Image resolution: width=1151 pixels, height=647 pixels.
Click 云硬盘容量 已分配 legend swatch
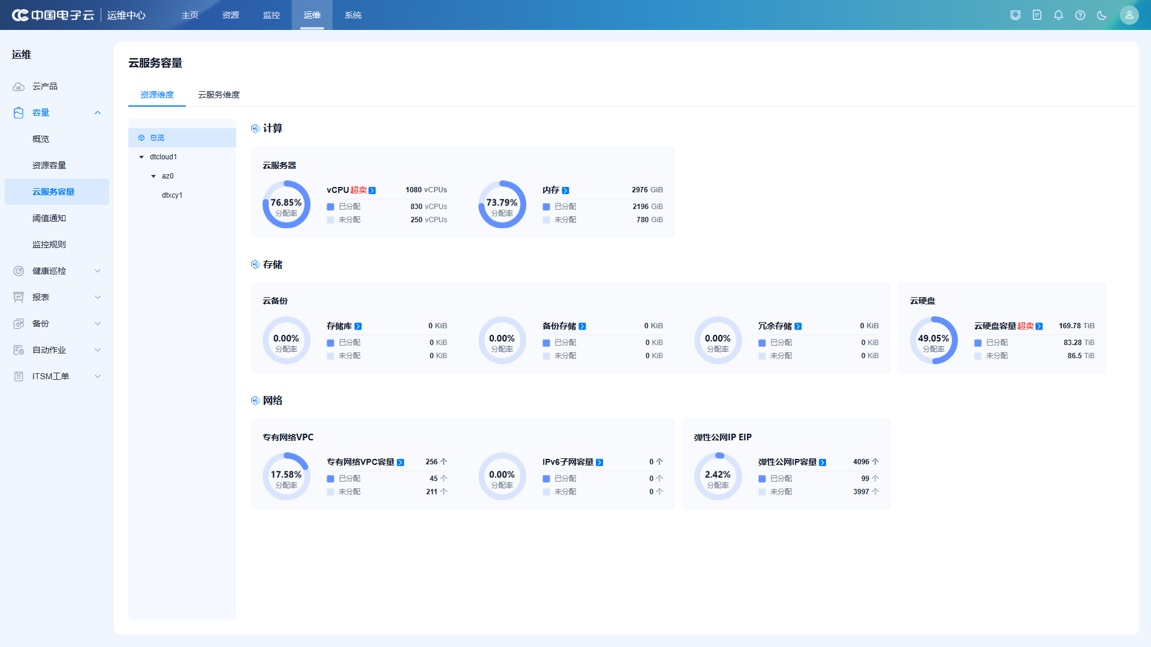pos(978,343)
